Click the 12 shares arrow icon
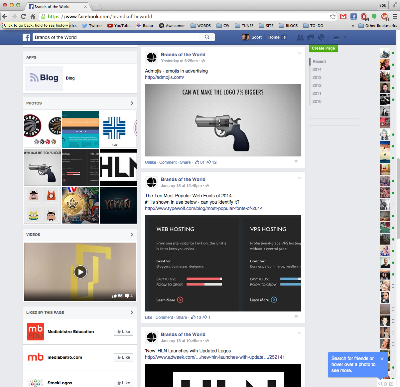 209,162
